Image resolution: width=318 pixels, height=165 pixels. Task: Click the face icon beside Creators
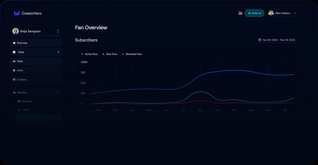14,80
